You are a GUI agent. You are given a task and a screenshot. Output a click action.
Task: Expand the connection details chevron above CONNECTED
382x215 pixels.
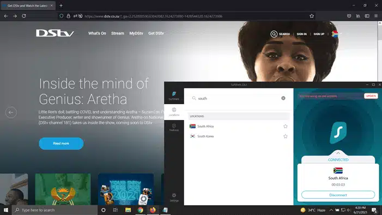tap(338, 153)
